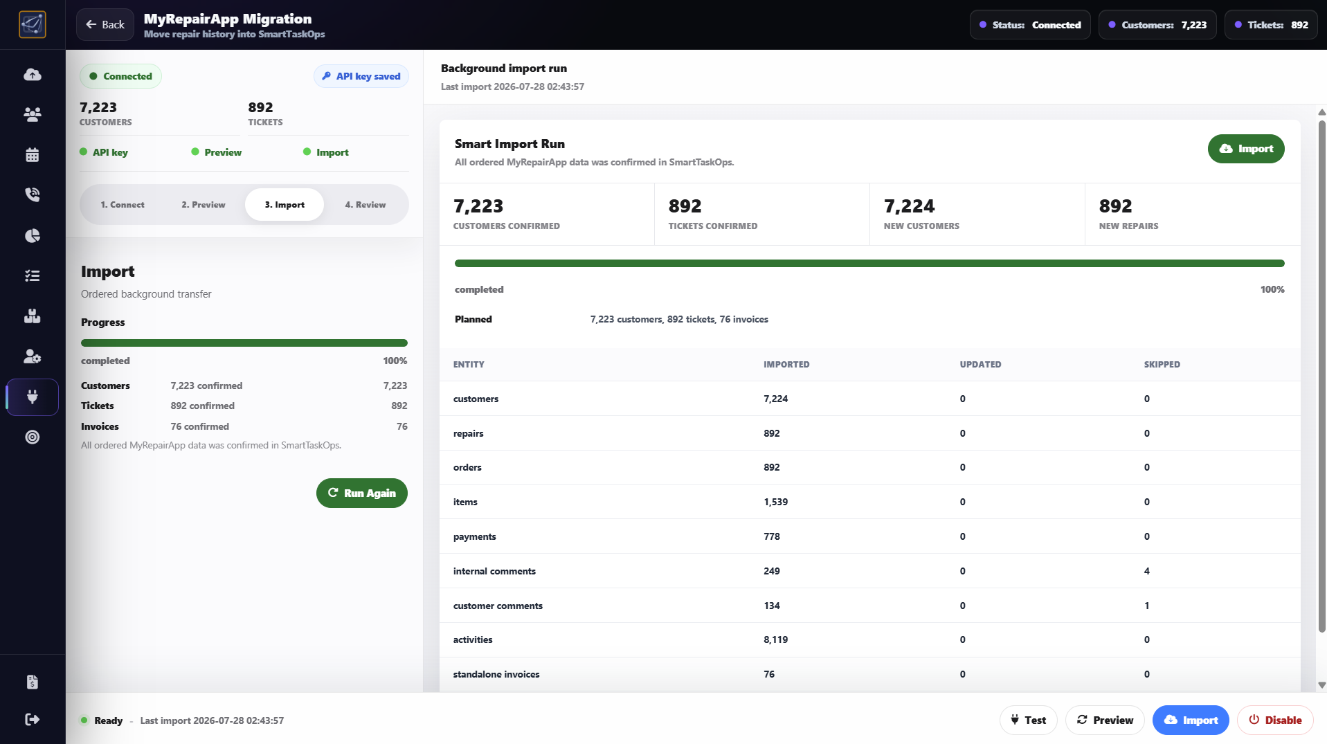Click the blue Import footer button
The image size is (1327, 744).
pos(1191,720)
